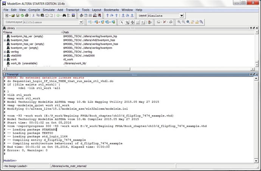This screenshot has width=261, height=171.
Task: Open the Layout Simulate dropdown
Action: point(182,16)
